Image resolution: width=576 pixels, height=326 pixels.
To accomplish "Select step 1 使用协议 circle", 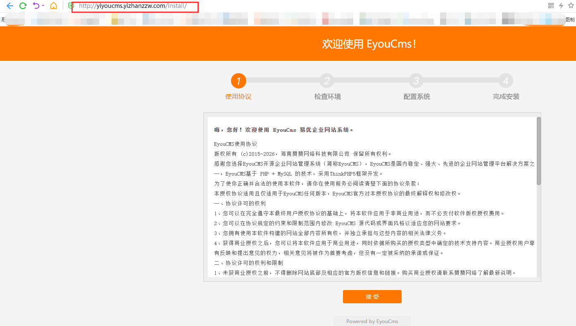I will pyautogui.click(x=238, y=81).
